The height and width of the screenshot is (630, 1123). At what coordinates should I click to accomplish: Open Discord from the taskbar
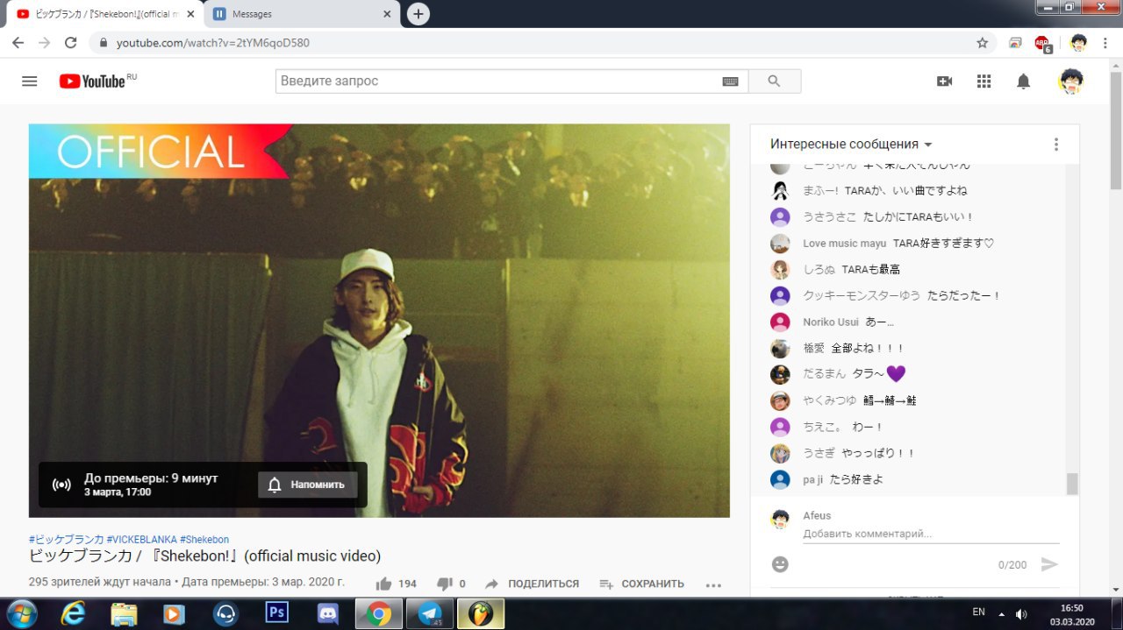(328, 613)
